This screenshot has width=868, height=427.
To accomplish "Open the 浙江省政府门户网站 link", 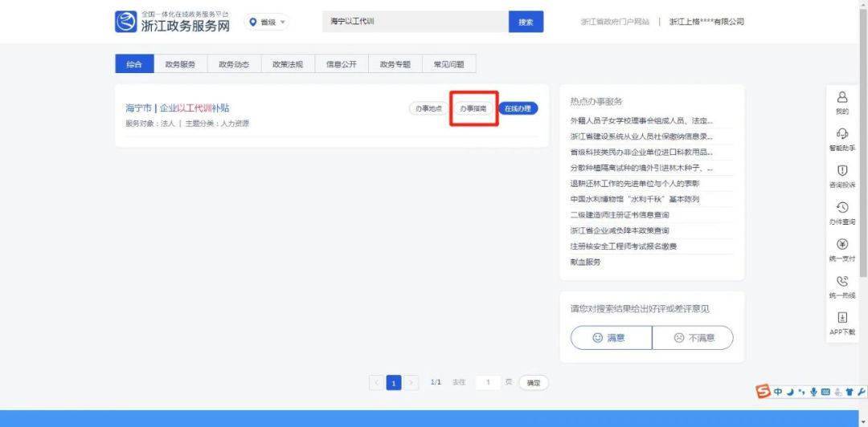I will coord(615,22).
